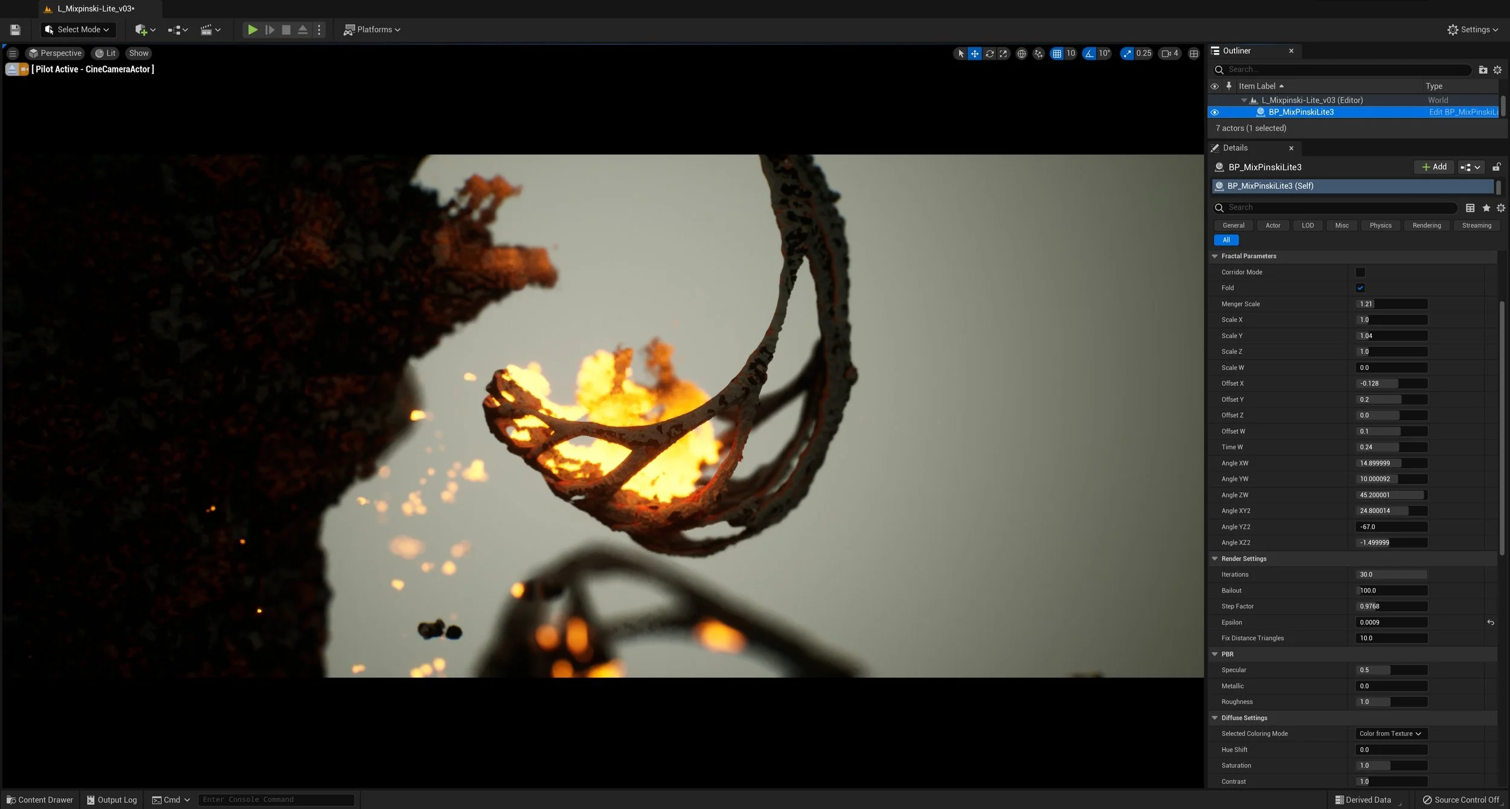Toggle grid snapping on the viewport toolbar
The image size is (1510, 809).
click(1057, 54)
